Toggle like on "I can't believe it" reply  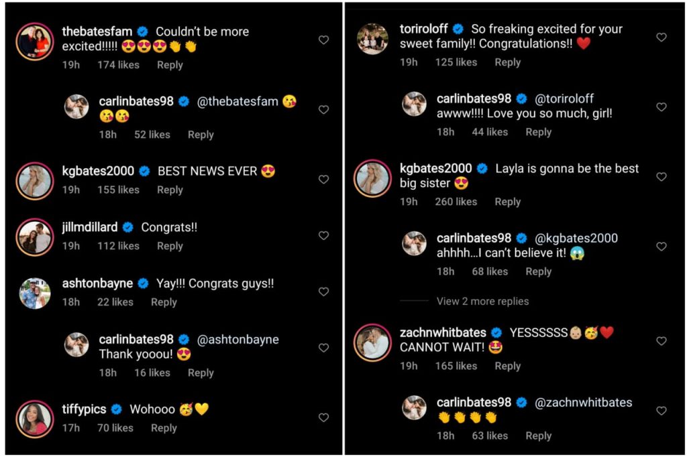click(x=662, y=247)
